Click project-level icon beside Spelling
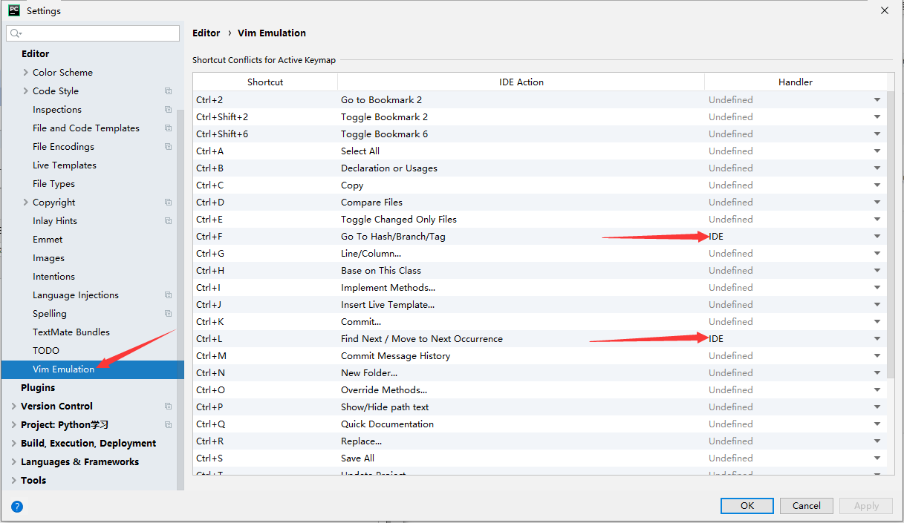This screenshot has height=523, width=904. click(168, 314)
